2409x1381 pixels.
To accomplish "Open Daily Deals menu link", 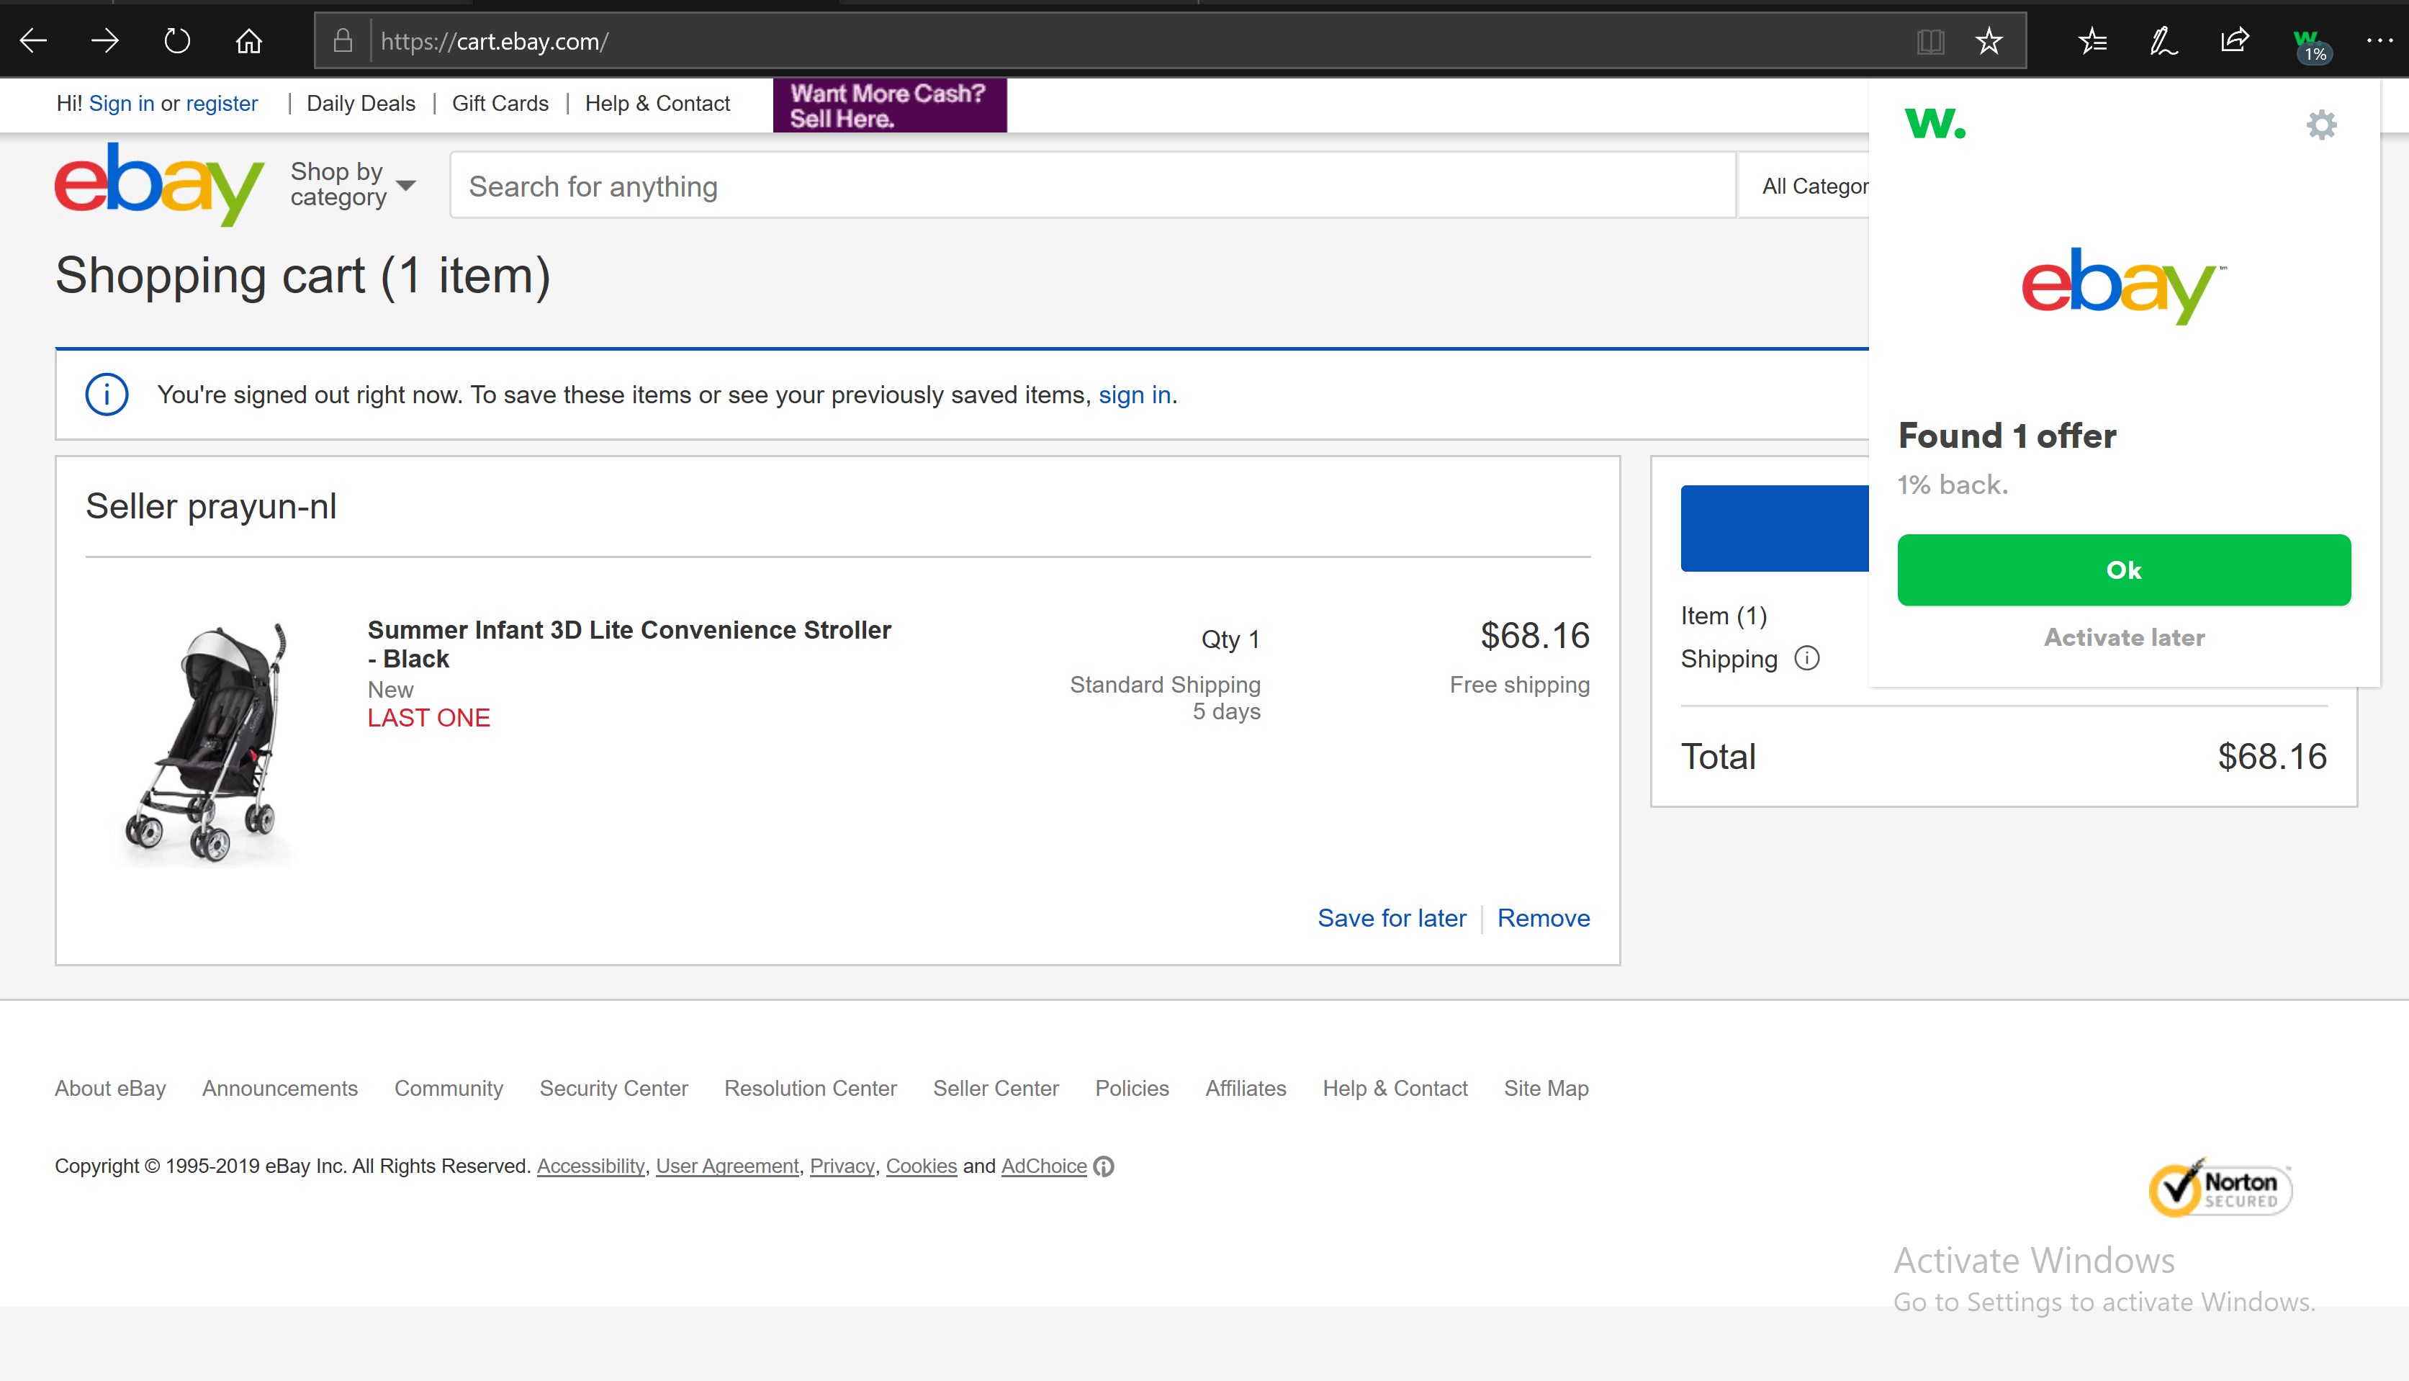I will 361,104.
